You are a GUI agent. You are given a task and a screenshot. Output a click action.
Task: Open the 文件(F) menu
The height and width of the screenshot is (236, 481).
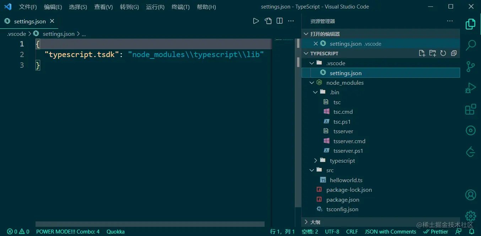point(28,7)
